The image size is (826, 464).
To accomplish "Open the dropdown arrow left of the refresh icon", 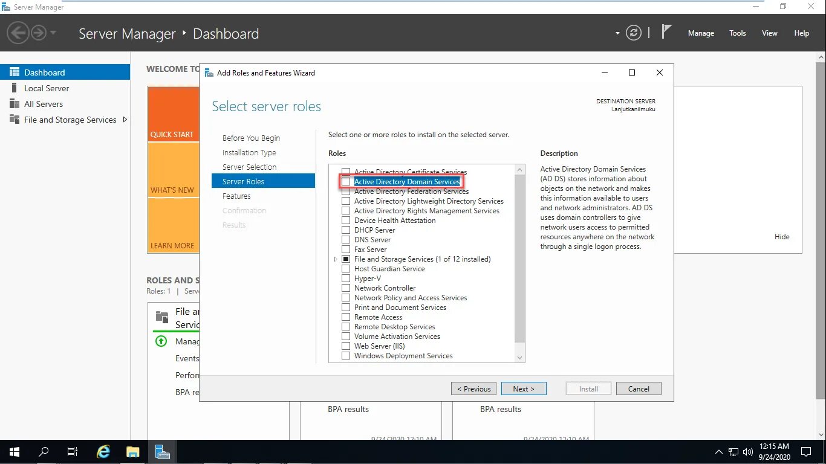I will 617,33.
